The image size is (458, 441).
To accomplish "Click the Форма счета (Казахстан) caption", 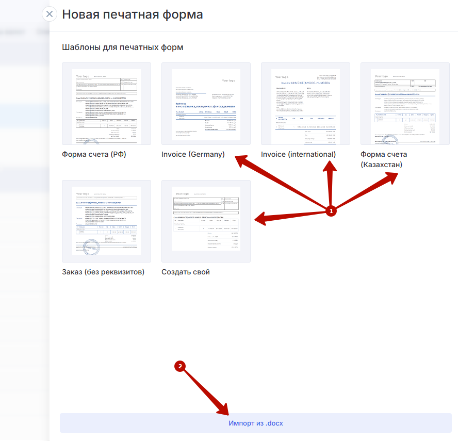I will 383,159.
